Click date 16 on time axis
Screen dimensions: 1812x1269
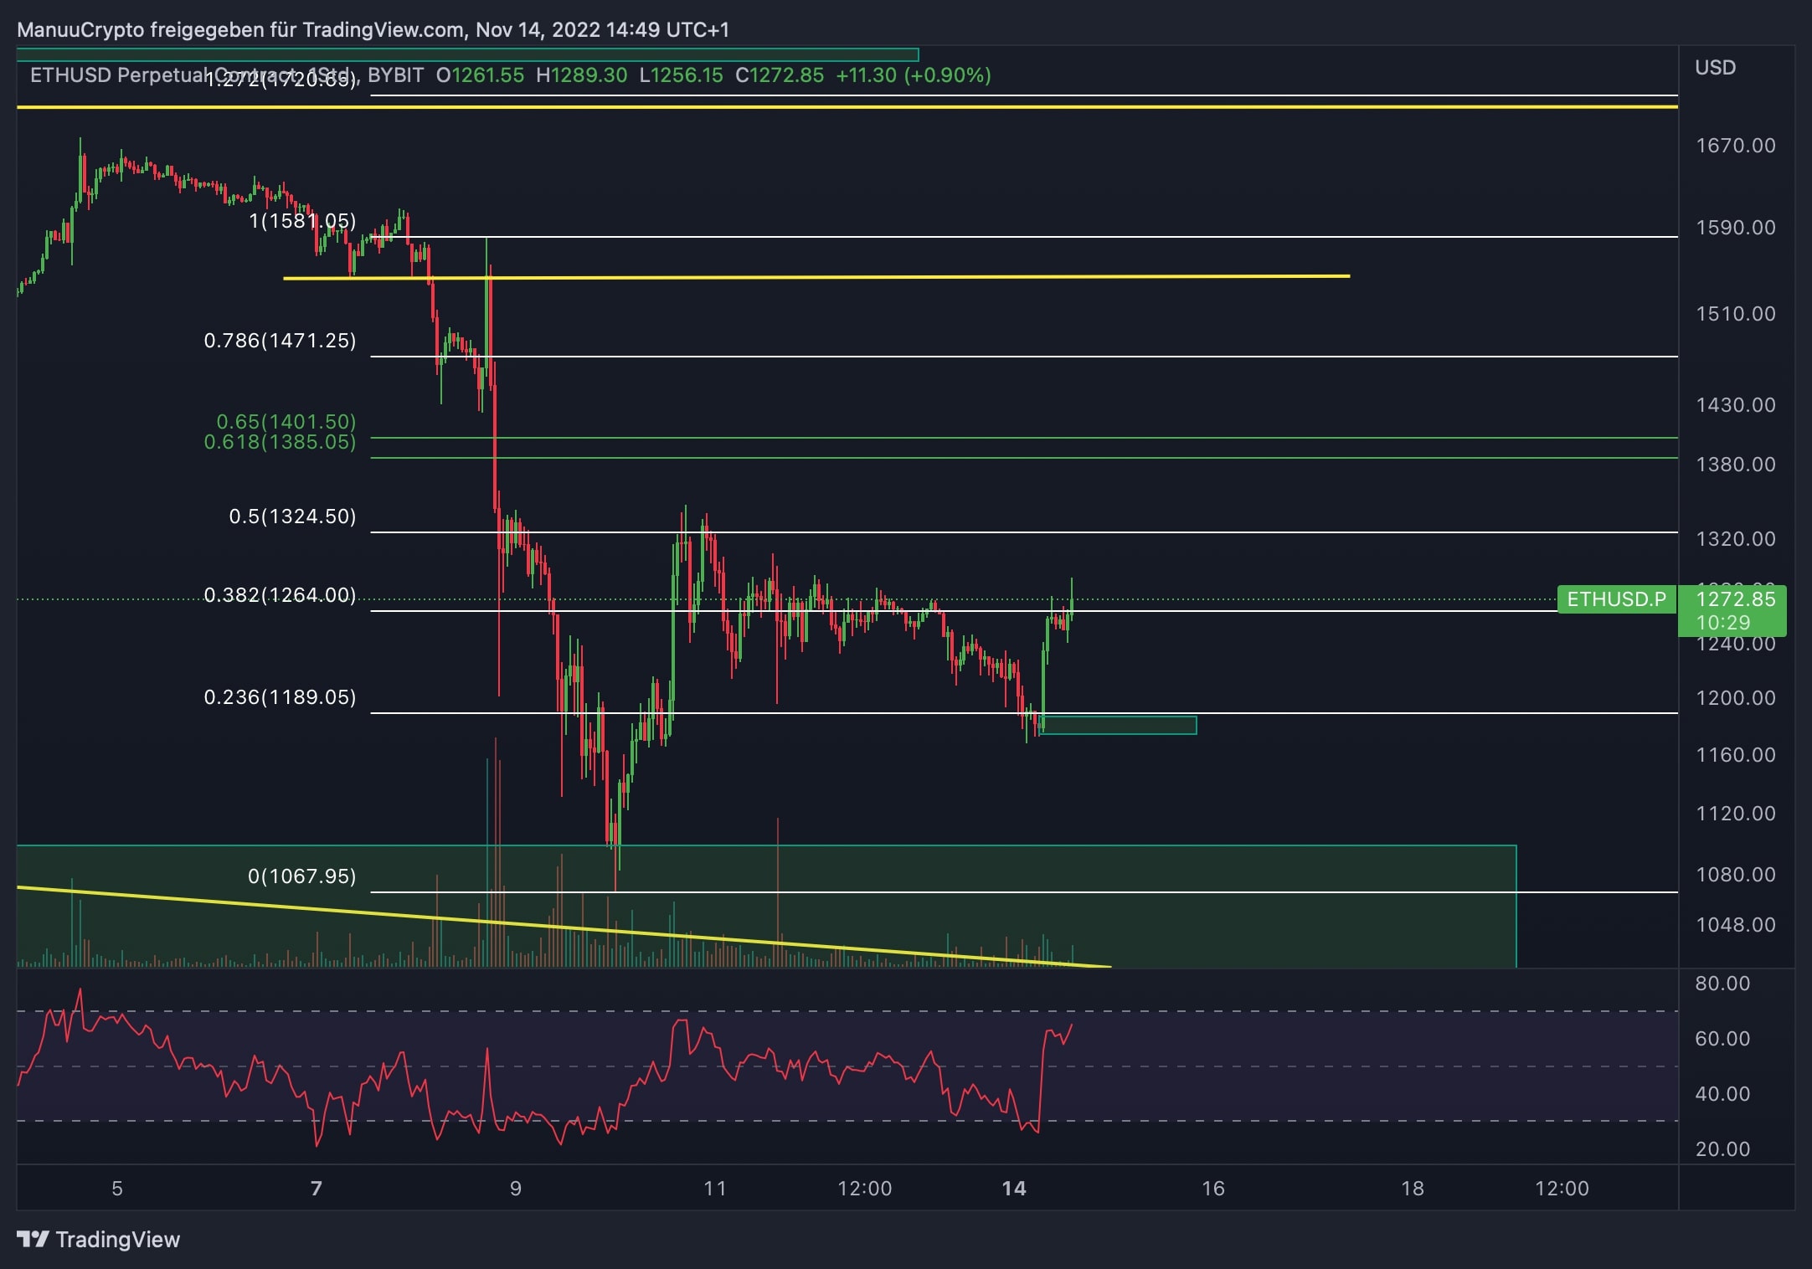[1213, 1189]
